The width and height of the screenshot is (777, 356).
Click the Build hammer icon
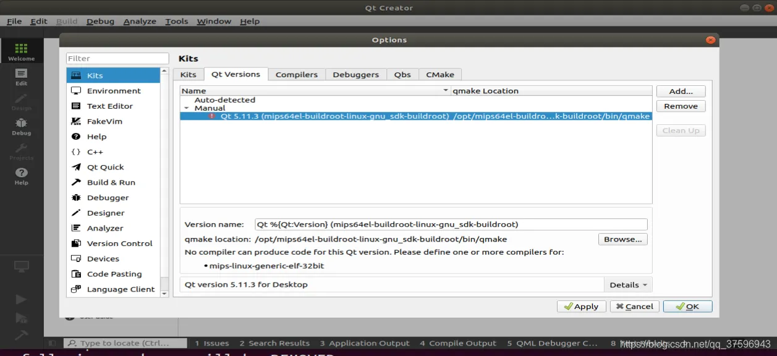[22, 336]
